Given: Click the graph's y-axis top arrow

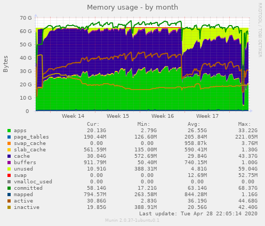Looking at the screenshot, I should point(36,15).
